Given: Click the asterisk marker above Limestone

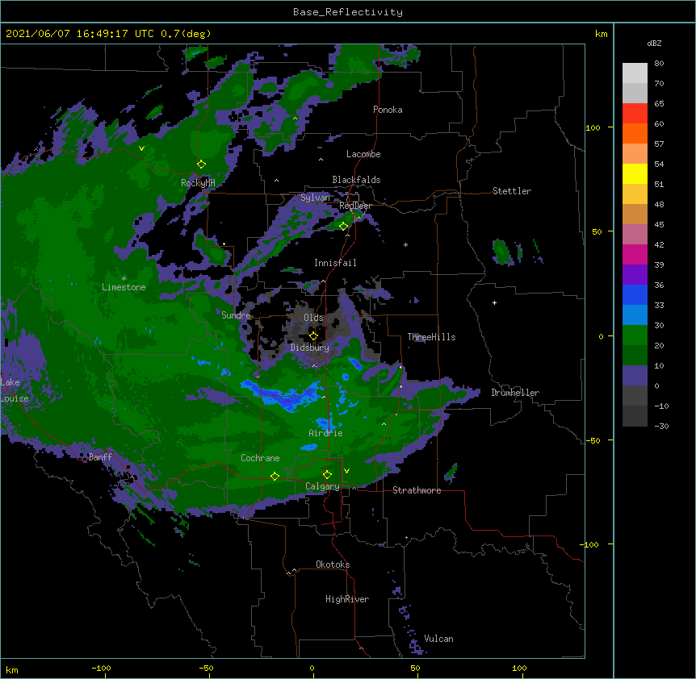Looking at the screenshot, I should tap(124, 279).
